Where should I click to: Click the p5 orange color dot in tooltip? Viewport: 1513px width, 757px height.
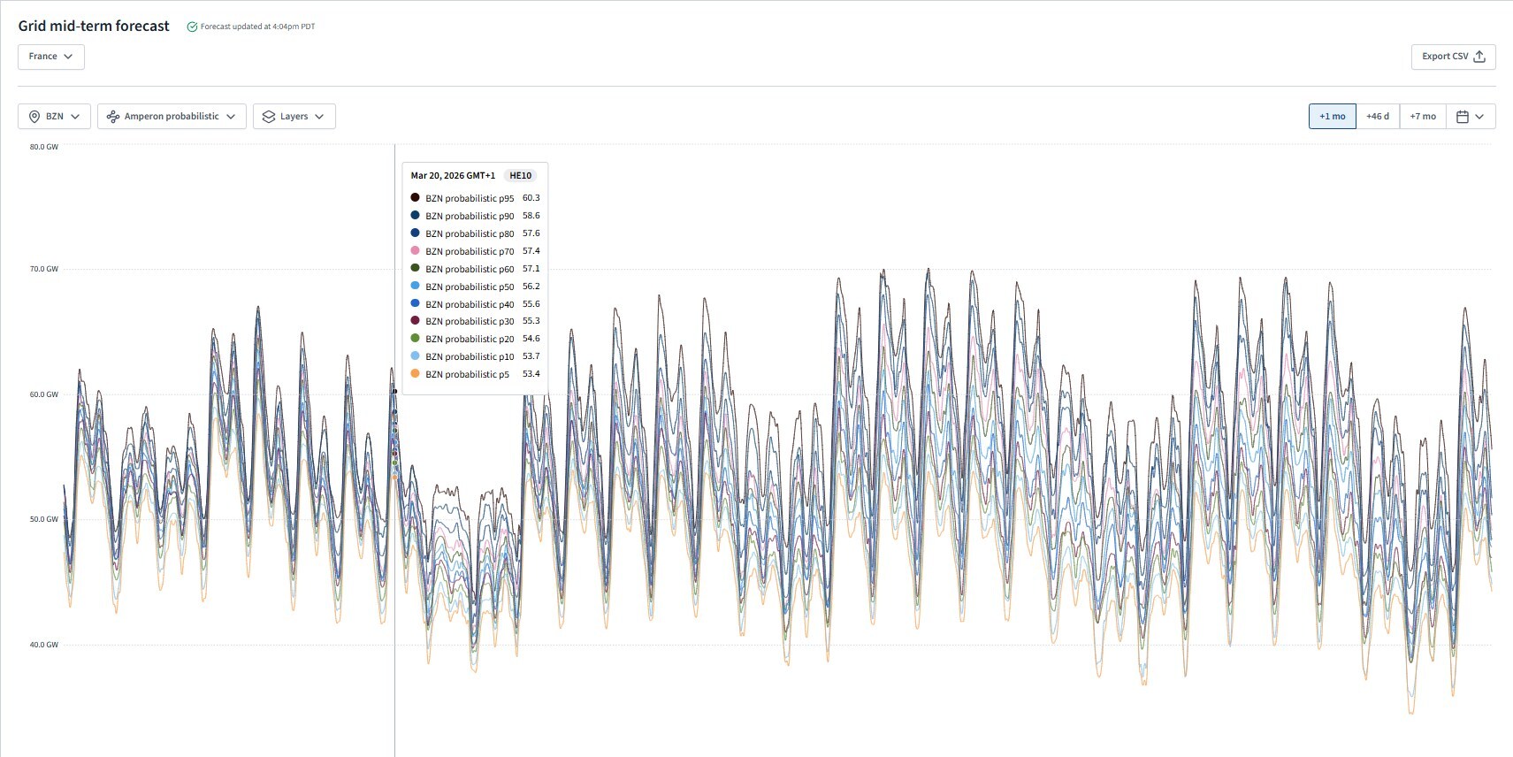[415, 373]
